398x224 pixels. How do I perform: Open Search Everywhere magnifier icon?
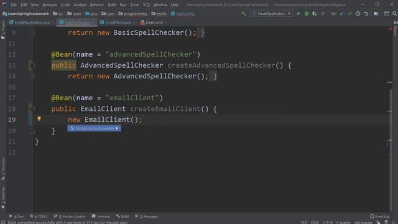(x=394, y=14)
